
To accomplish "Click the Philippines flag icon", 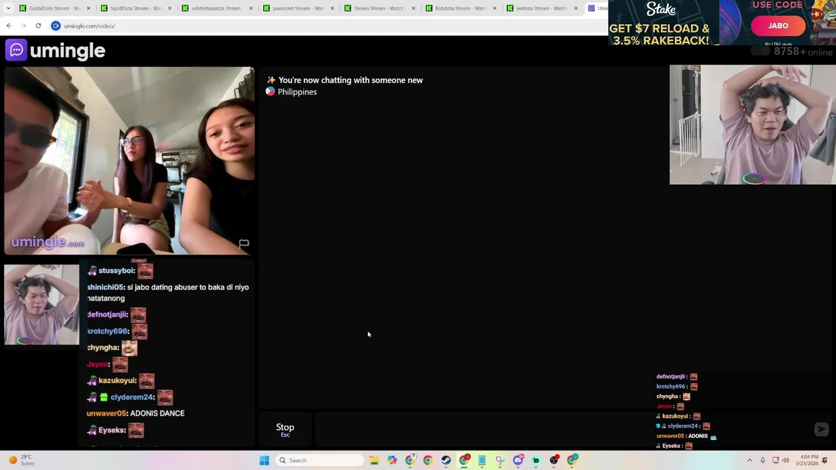I will 270,91.
